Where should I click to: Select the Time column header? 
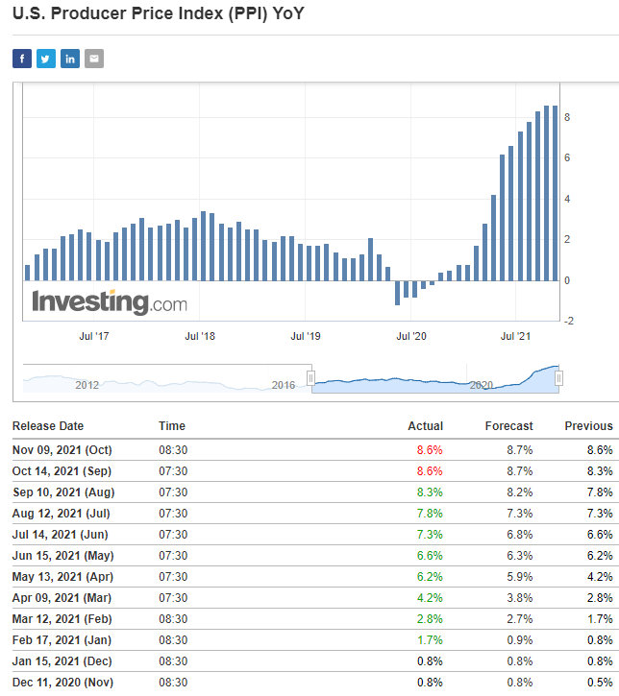pyautogui.click(x=172, y=426)
